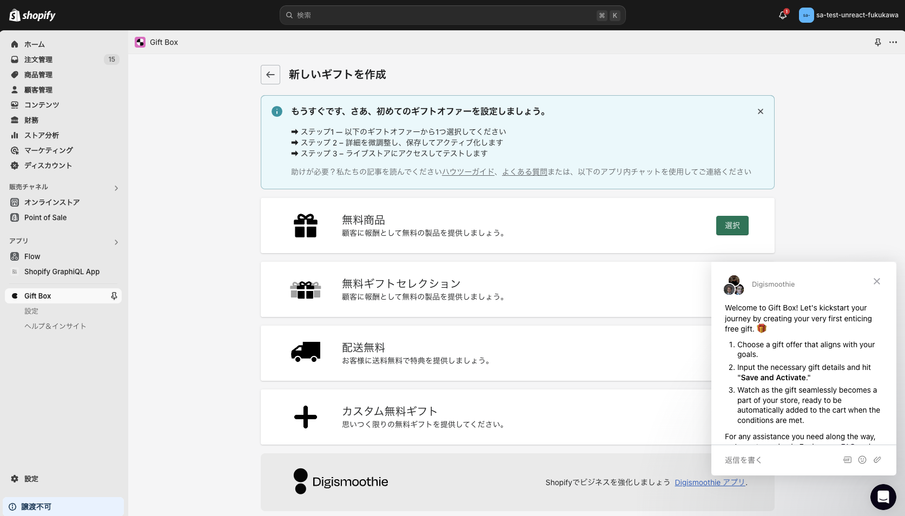Pin Gift Box to the navigation
This screenshot has height=516, width=905.
click(114, 296)
